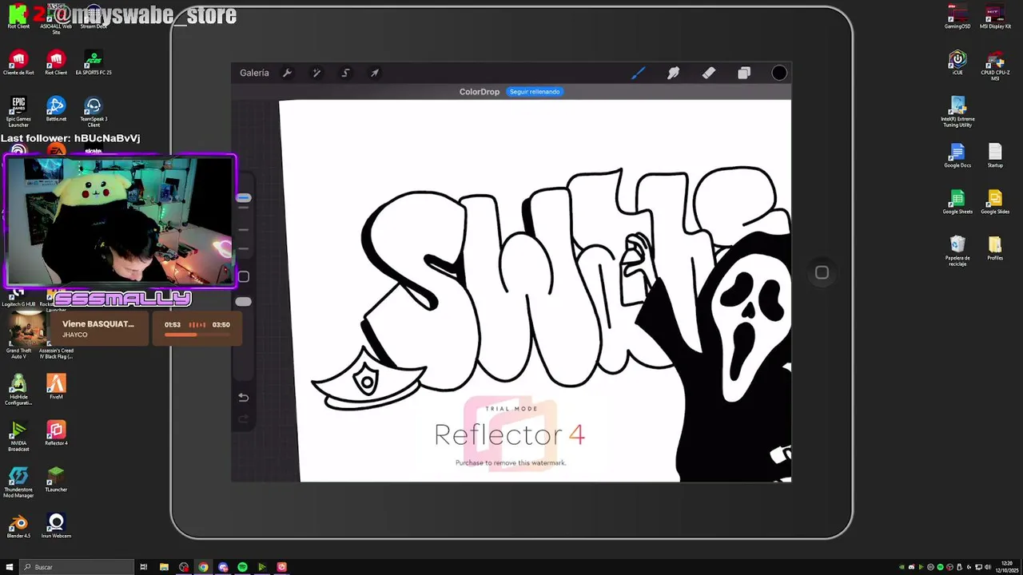1023x575 pixels.
Task: Open TLauncher desktop shortcut
Action: (56, 480)
